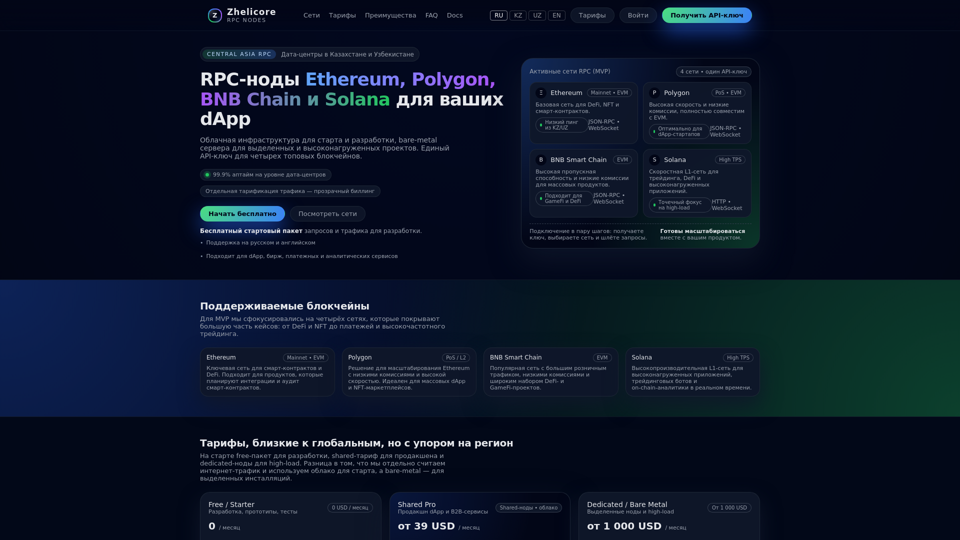The image size is (960, 540).
Task: Click 'Готовы масштабироваться' text
Action: click(702, 231)
